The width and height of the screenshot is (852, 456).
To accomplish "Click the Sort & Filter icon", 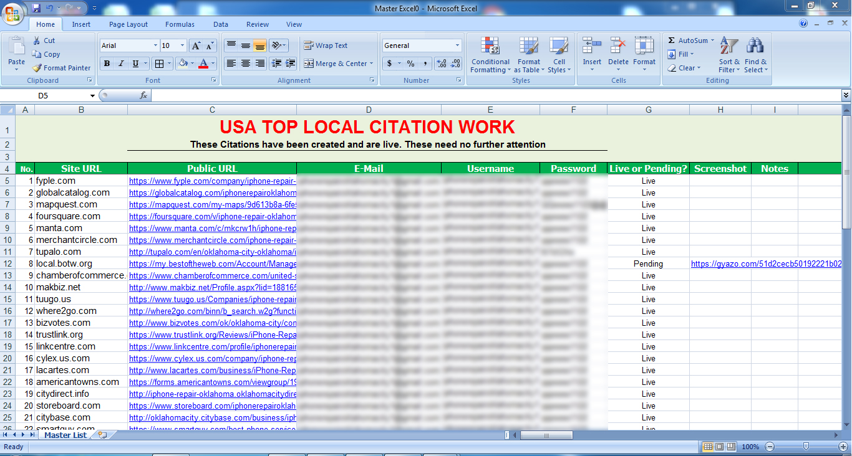I will [729, 55].
